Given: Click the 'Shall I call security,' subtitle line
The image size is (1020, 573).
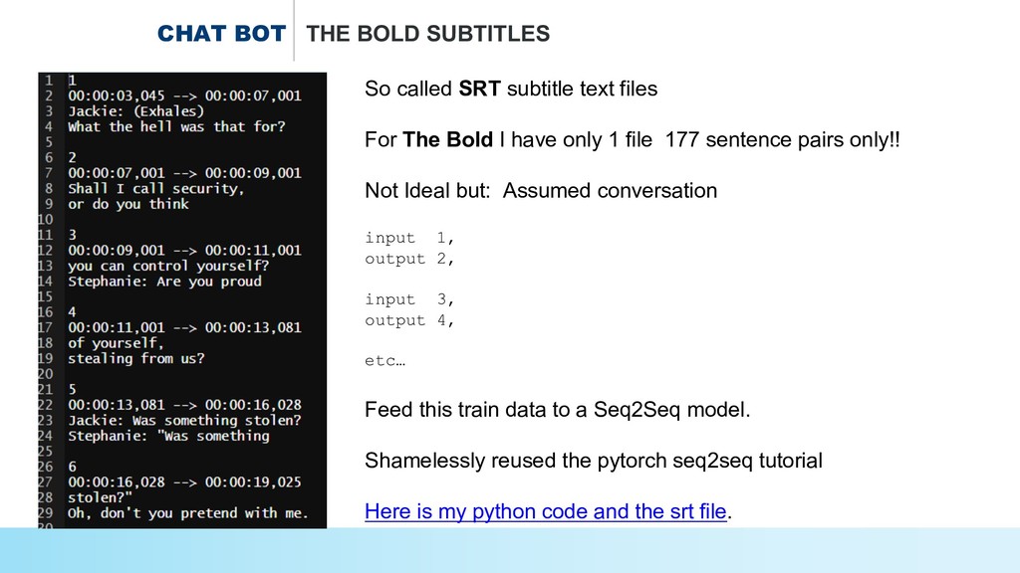Looking at the screenshot, I should [x=155, y=188].
